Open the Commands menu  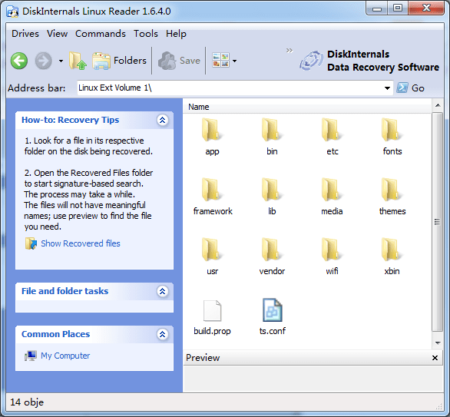pos(101,34)
